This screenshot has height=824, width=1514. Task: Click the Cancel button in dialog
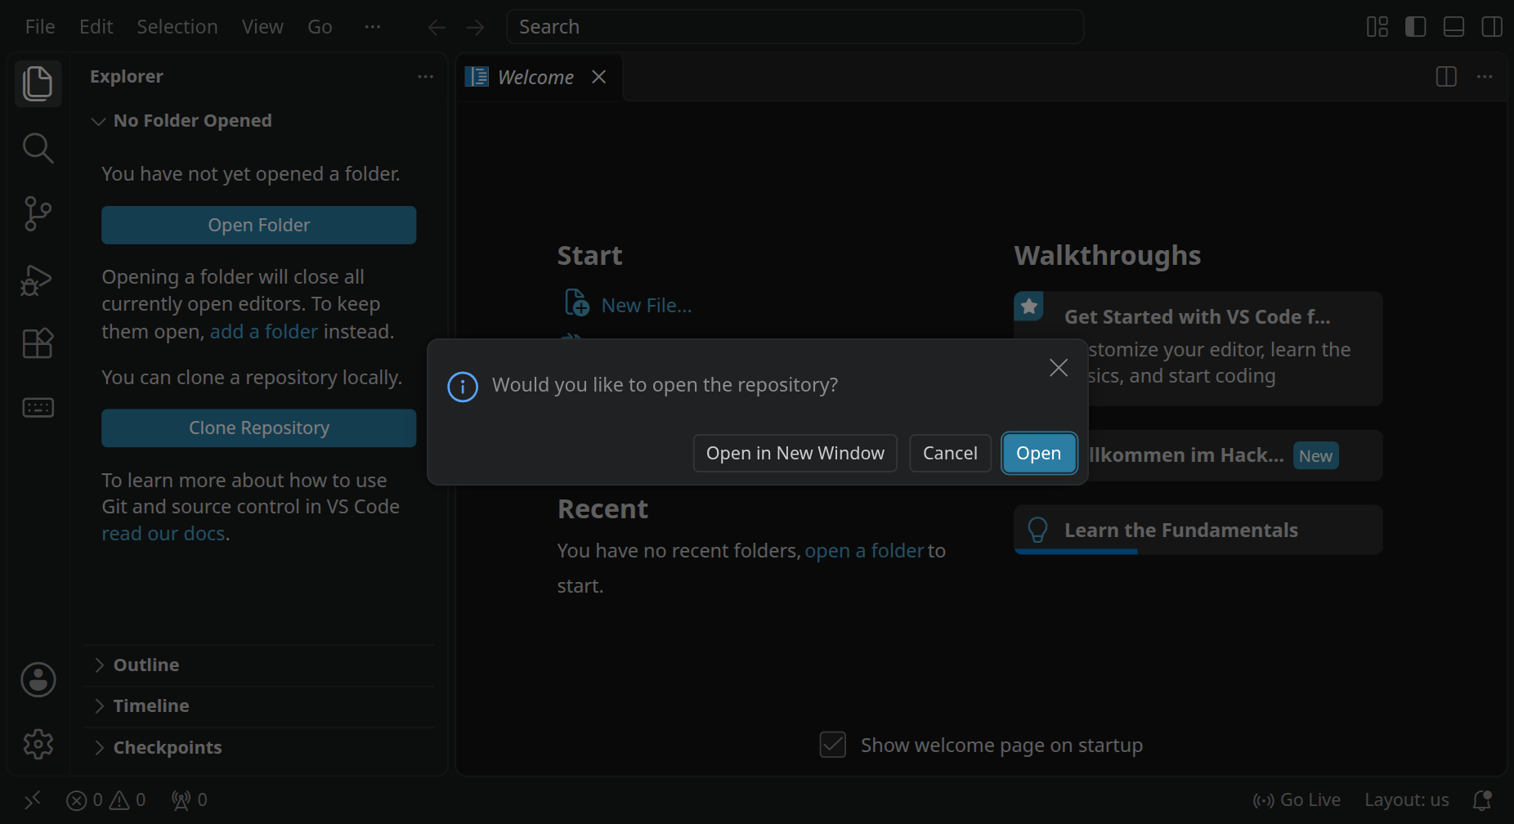pos(950,453)
